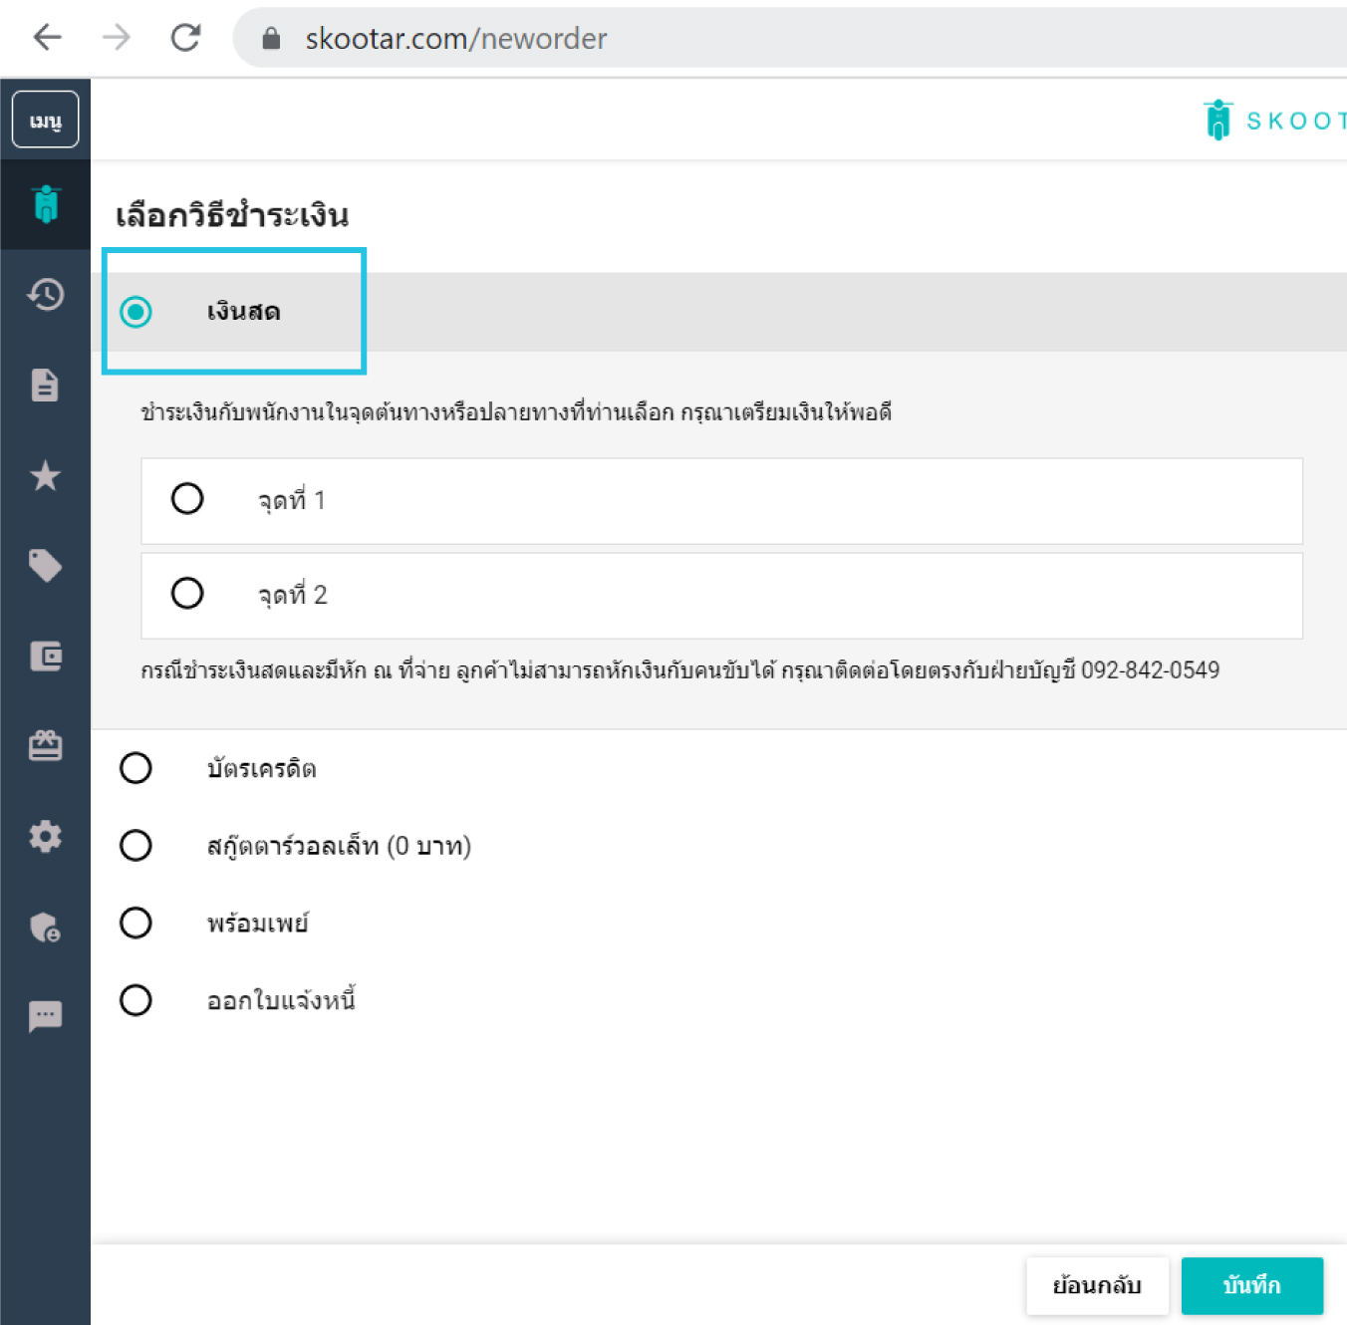The width and height of the screenshot is (1347, 1325).
Task: Click the padlock site security icon
Action: 271,38
